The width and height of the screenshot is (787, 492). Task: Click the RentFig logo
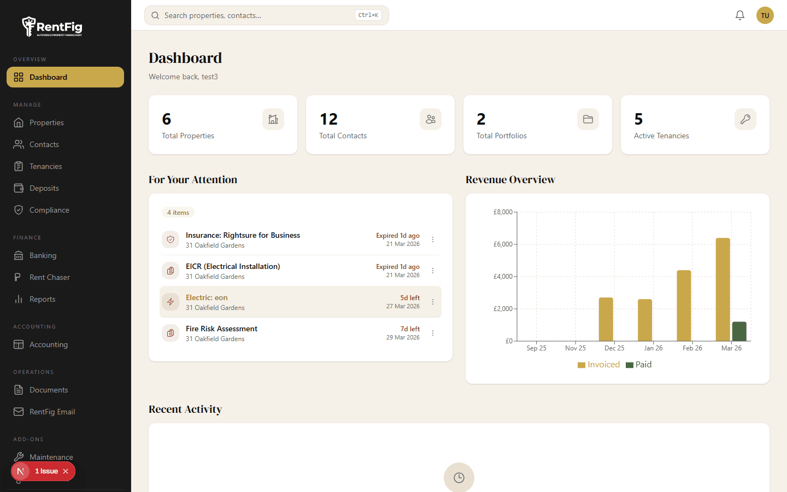52,26
